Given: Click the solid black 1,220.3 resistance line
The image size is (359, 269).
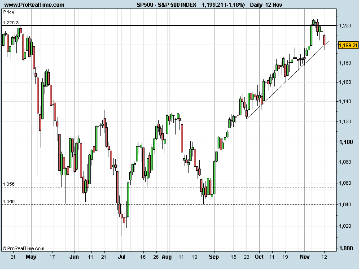Looking at the screenshot, I should 169,26.
